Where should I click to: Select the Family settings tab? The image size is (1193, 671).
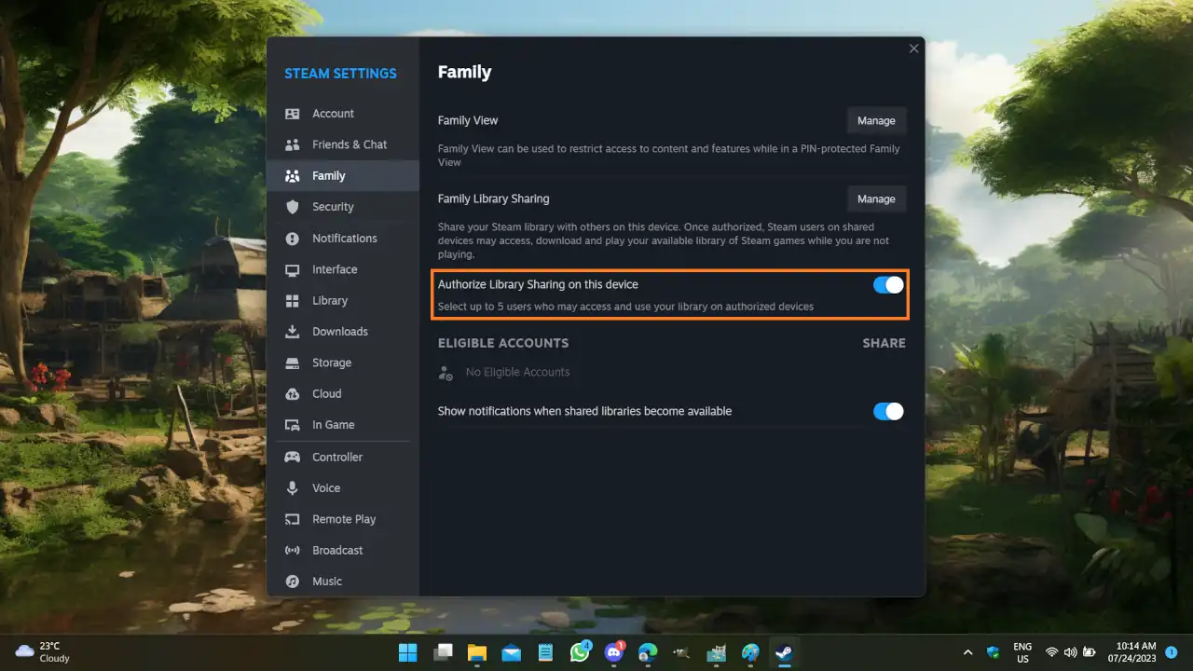[343, 175]
